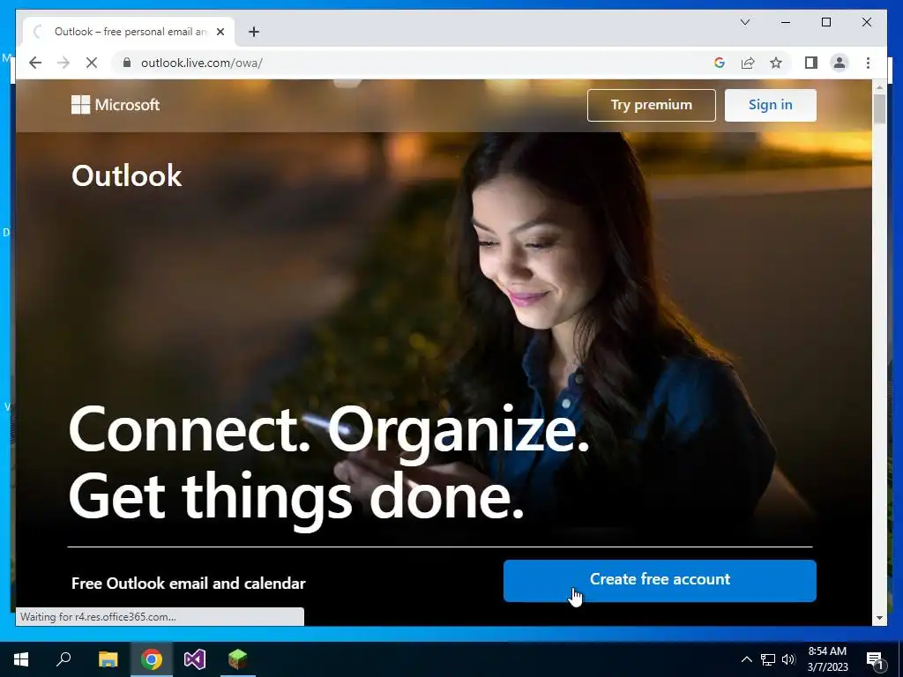Screen dimensions: 903x677
Task: Launch Visual Studio from taskbar
Action: coord(195,659)
